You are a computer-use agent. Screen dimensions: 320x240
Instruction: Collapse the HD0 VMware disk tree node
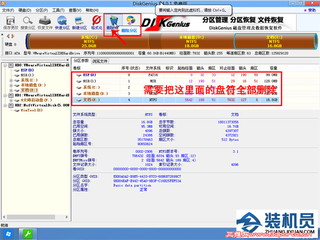[x=5, y=65]
